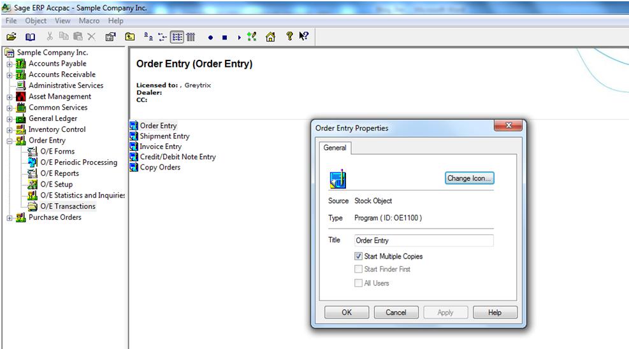Click the Help button in Properties dialog
The height and width of the screenshot is (349, 629).
495,313
